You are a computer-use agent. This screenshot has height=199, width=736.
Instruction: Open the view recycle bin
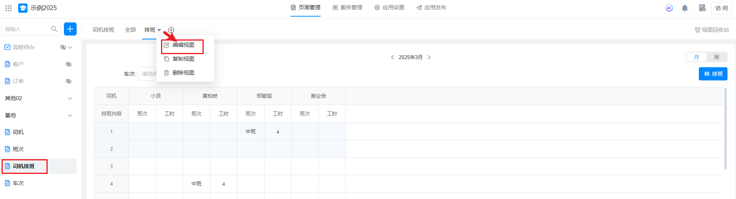click(712, 30)
